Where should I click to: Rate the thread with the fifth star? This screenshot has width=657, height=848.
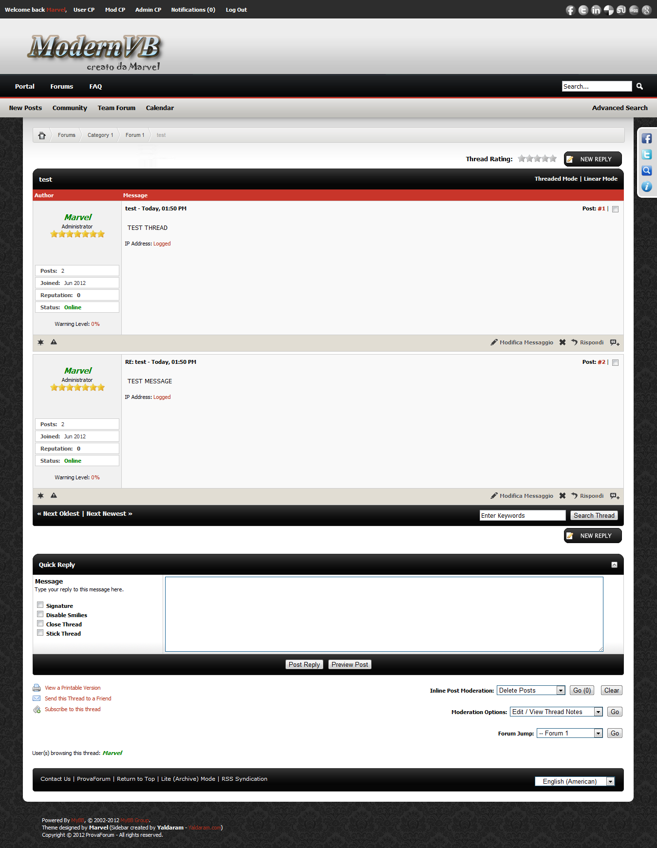pyautogui.click(x=553, y=159)
